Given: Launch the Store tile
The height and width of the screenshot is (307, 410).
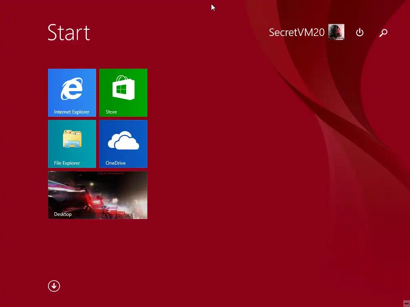Looking at the screenshot, I should click(x=123, y=93).
